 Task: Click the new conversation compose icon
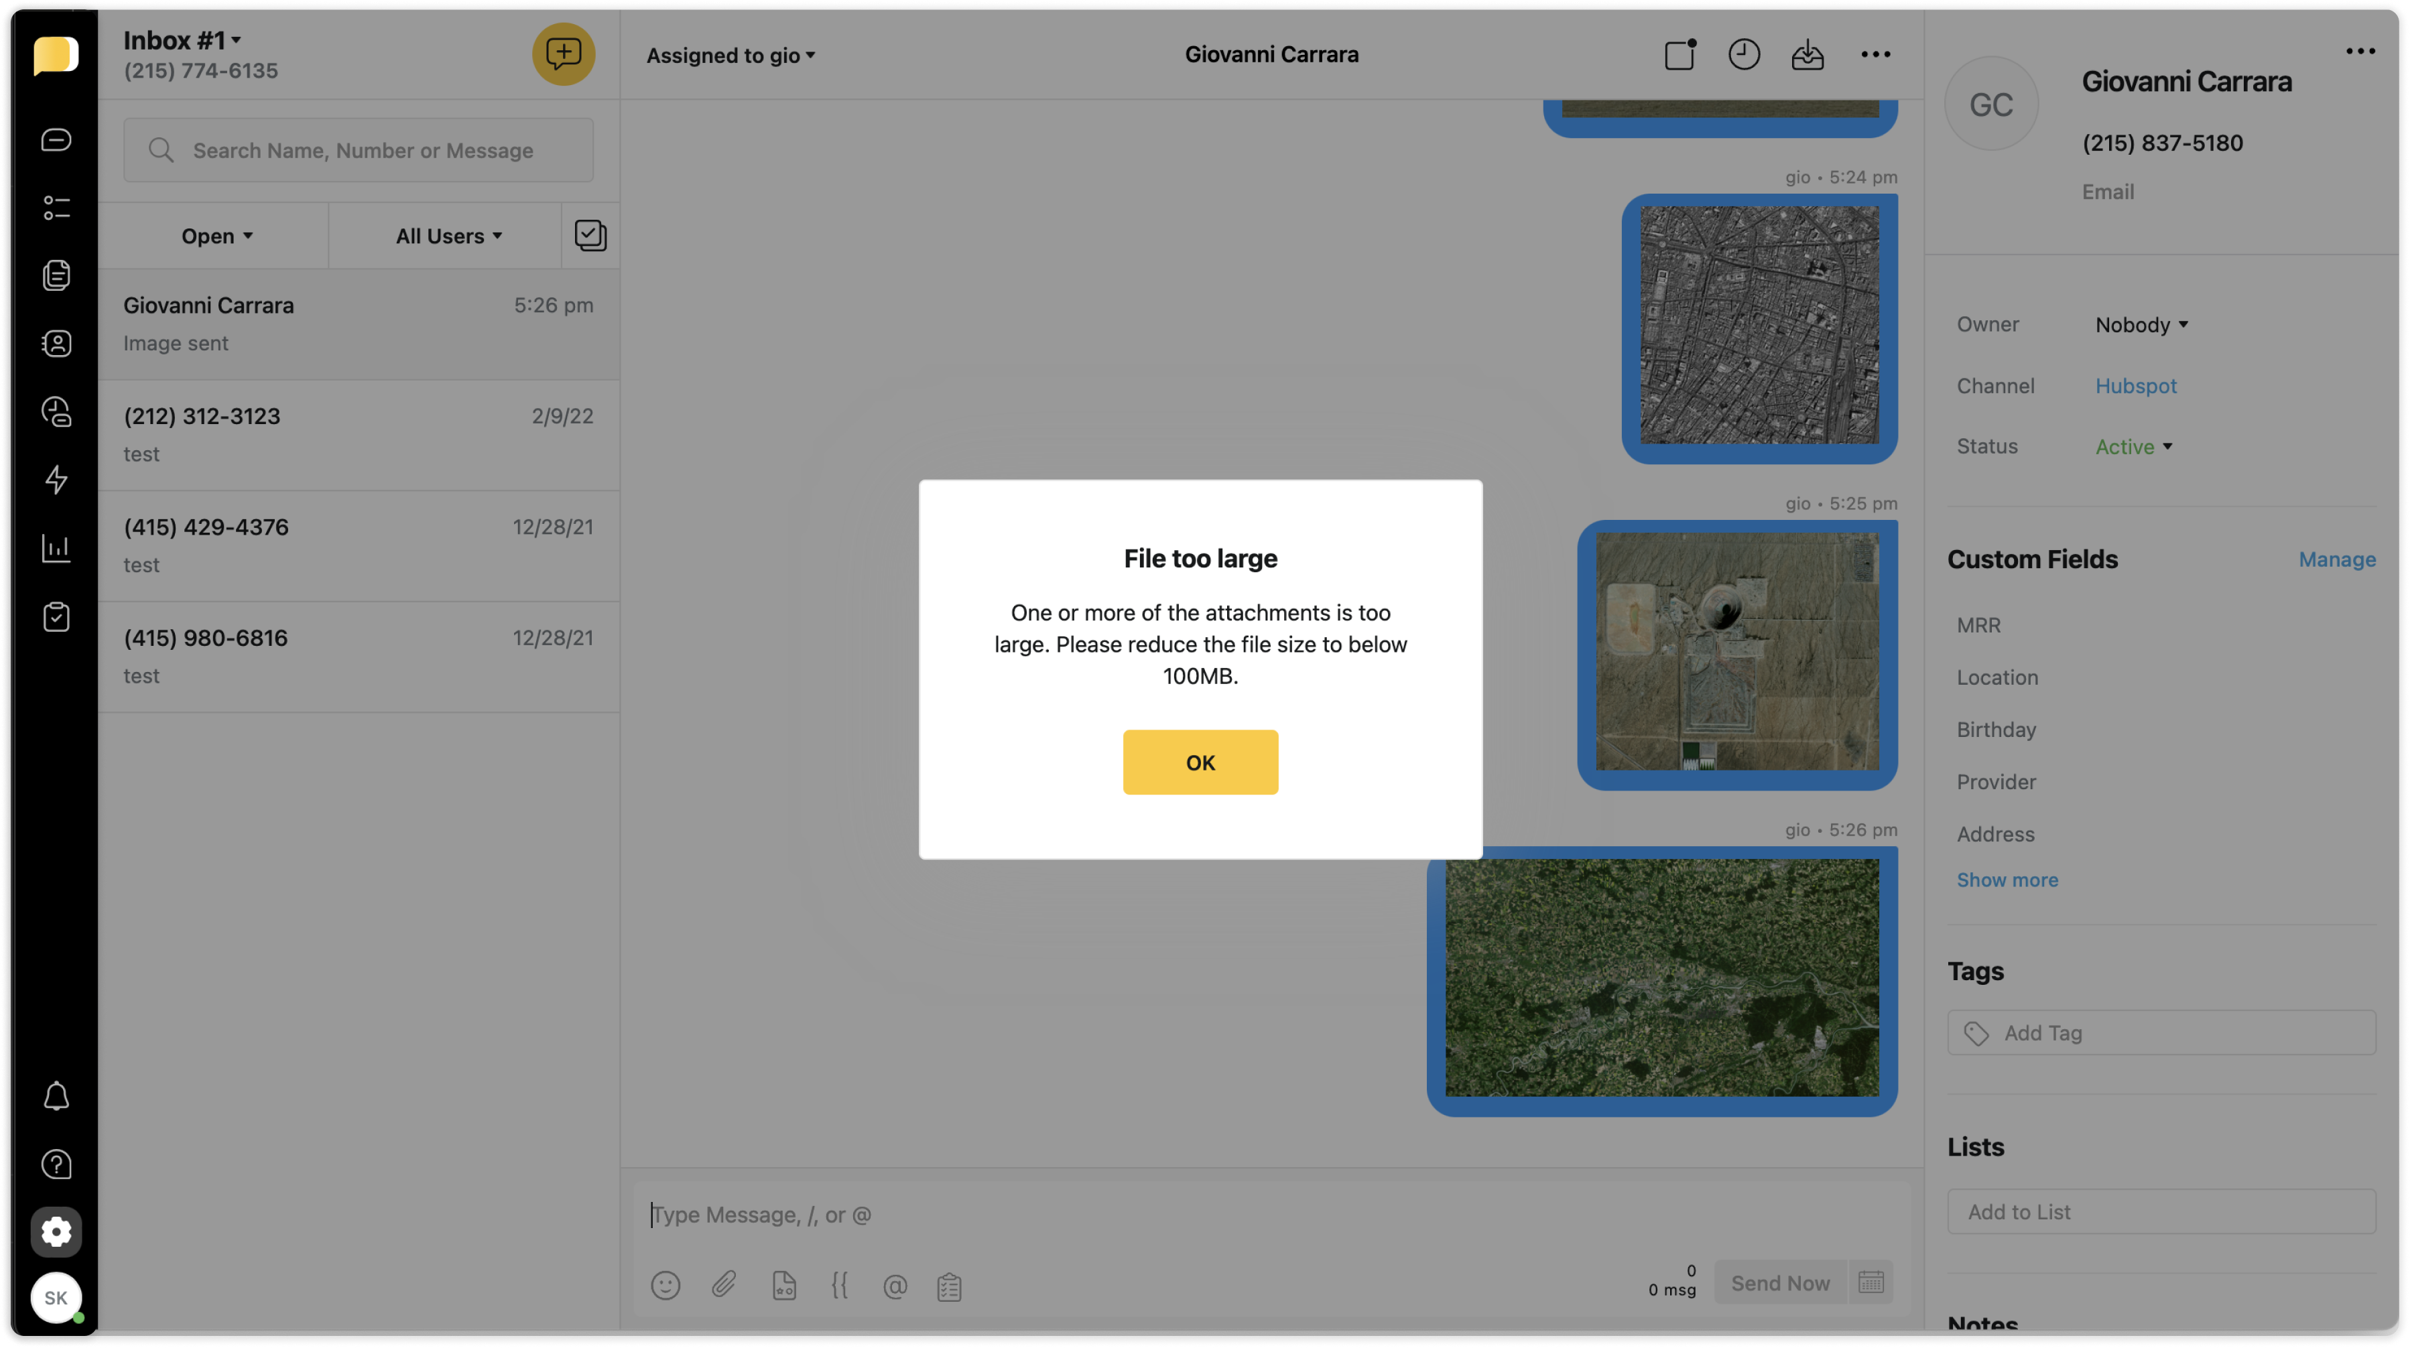click(563, 54)
